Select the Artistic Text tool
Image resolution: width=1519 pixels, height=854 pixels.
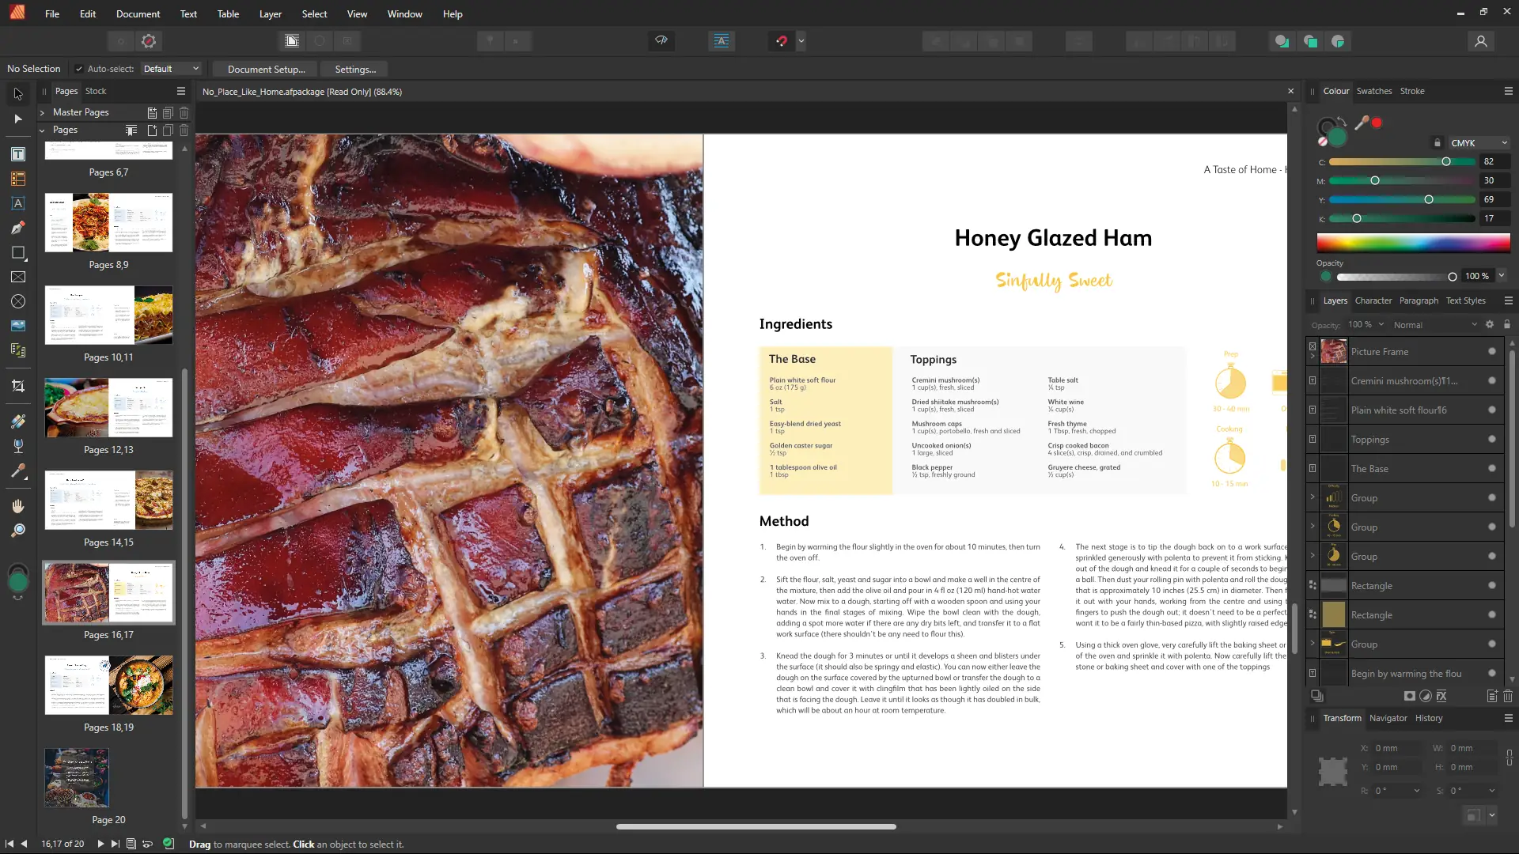17,203
